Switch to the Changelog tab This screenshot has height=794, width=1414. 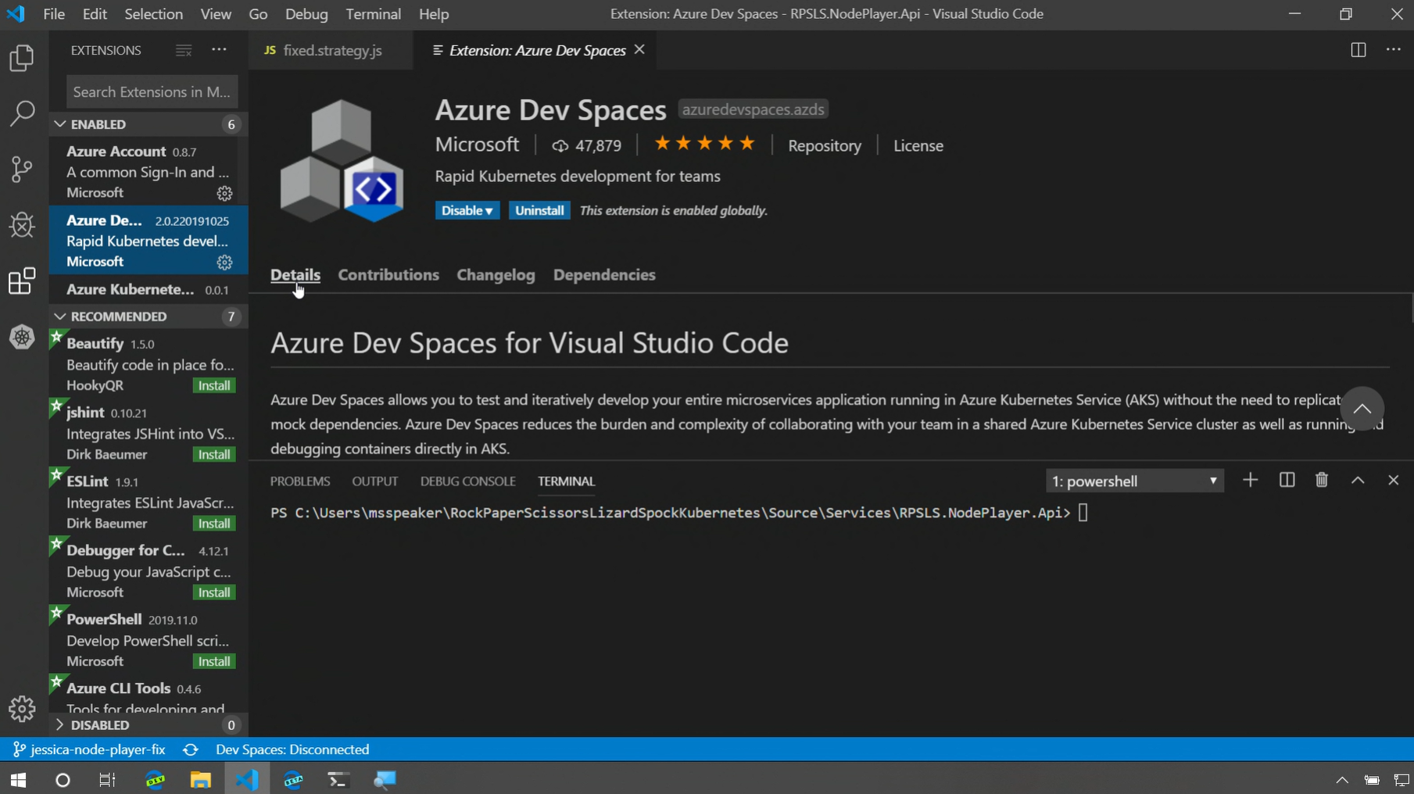tap(496, 275)
